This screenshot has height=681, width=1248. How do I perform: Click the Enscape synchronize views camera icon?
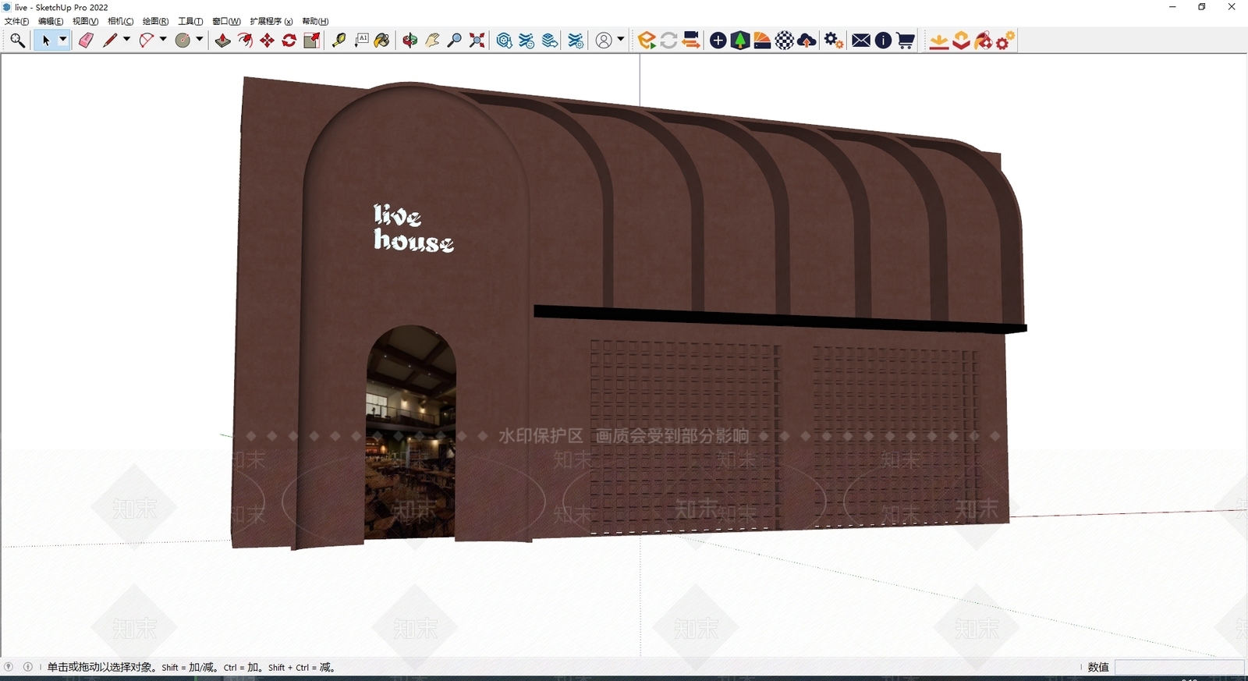coord(691,41)
